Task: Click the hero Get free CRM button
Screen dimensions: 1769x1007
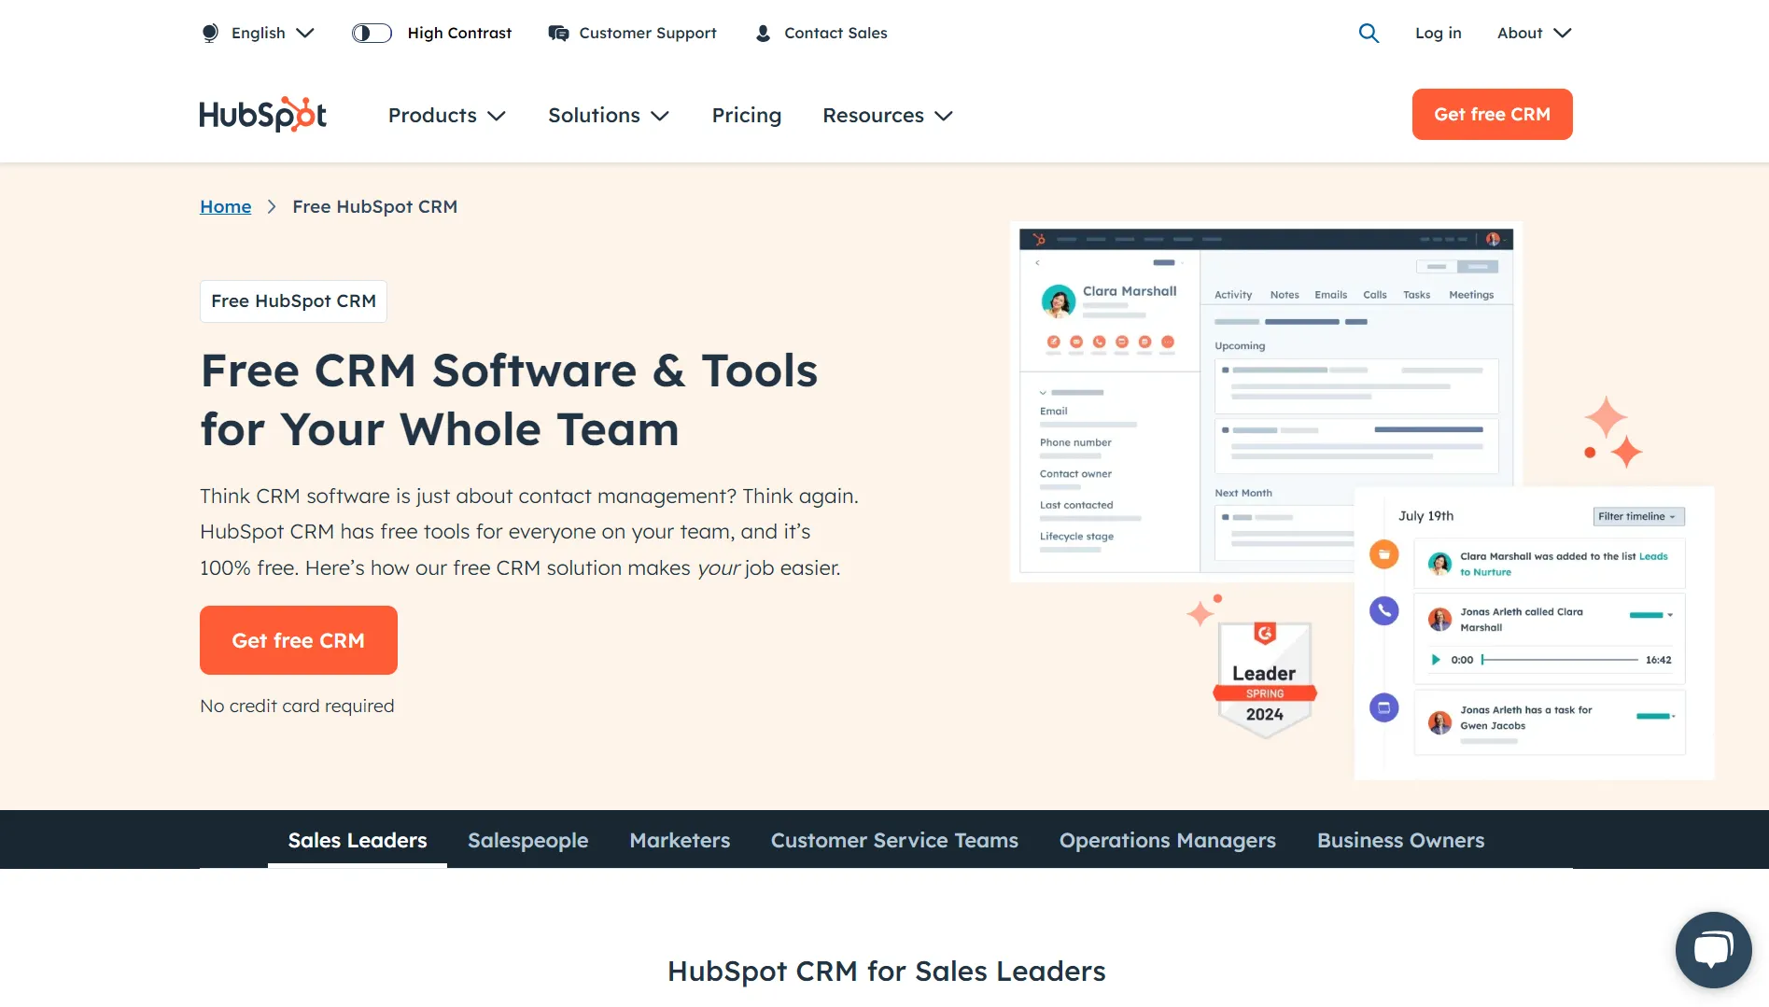Action: click(299, 640)
